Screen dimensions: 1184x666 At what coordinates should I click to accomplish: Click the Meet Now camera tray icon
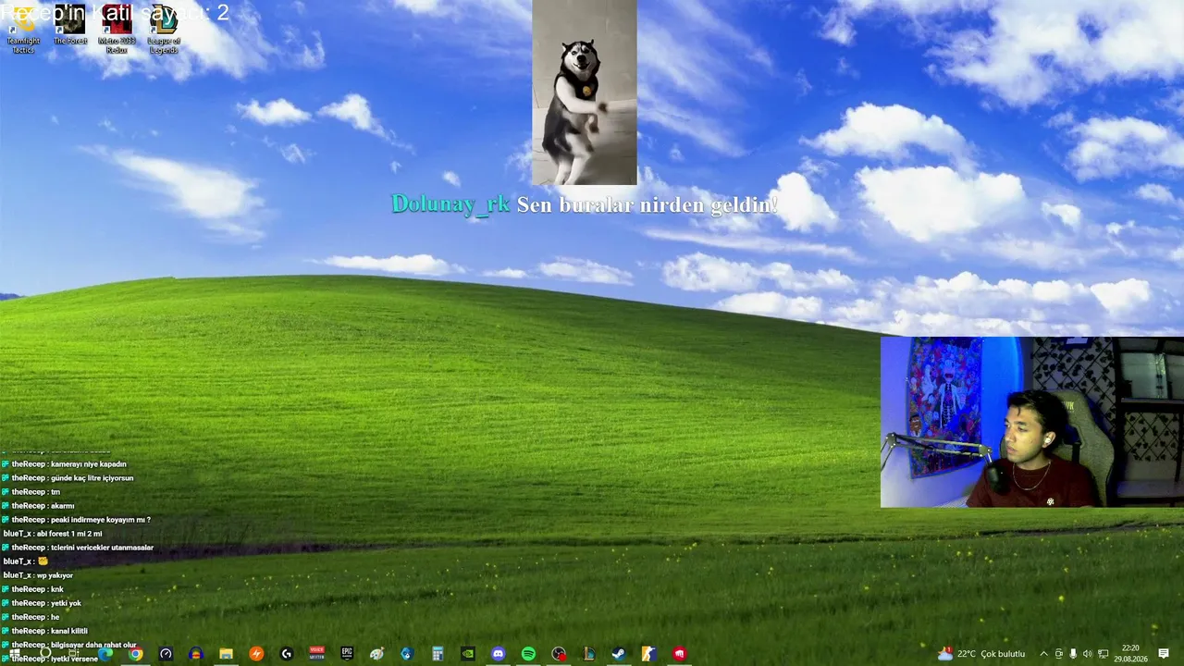point(1059,654)
